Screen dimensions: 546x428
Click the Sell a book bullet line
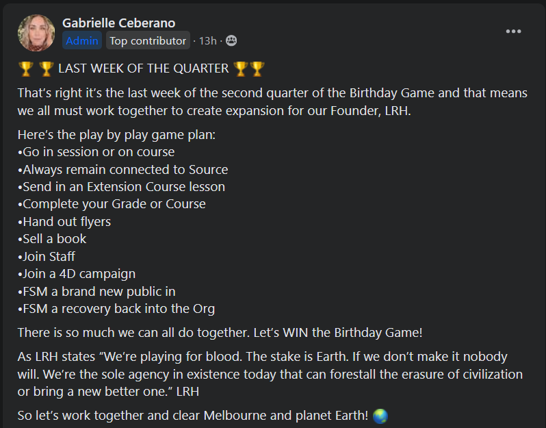(x=55, y=239)
